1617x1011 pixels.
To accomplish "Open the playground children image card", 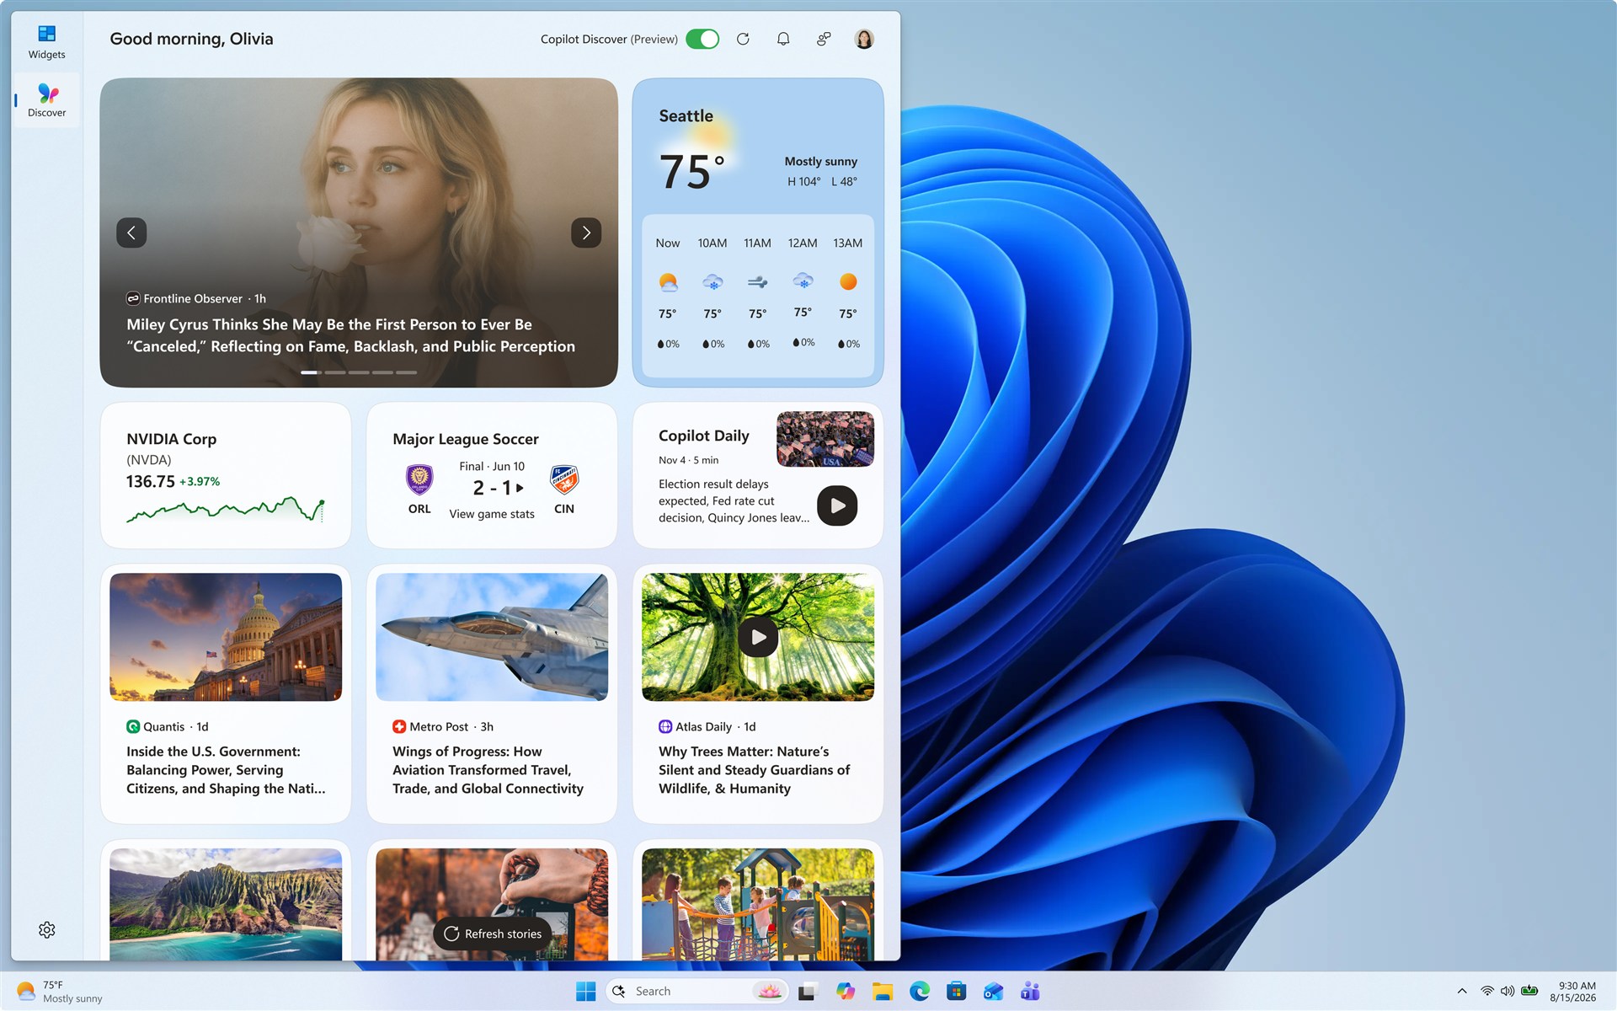I will [758, 904].
